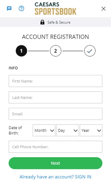Click the chevron arrow on Month selector
Screen dimensions: 111x182
52,130
